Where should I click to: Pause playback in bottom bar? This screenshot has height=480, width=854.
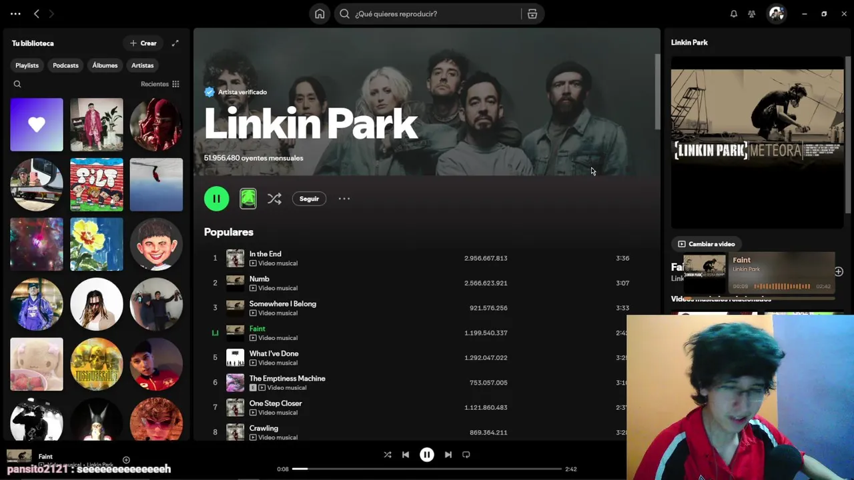[x=427, y=455]
